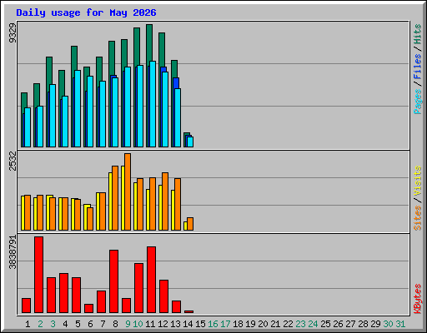Click day 4 on the date axis
This screenshot has height=333, width=427.
coord(65,324)
